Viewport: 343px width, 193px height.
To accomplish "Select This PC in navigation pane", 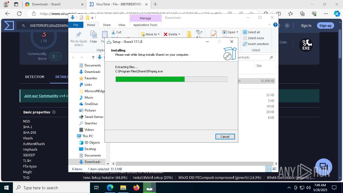I will pos(85,136).
